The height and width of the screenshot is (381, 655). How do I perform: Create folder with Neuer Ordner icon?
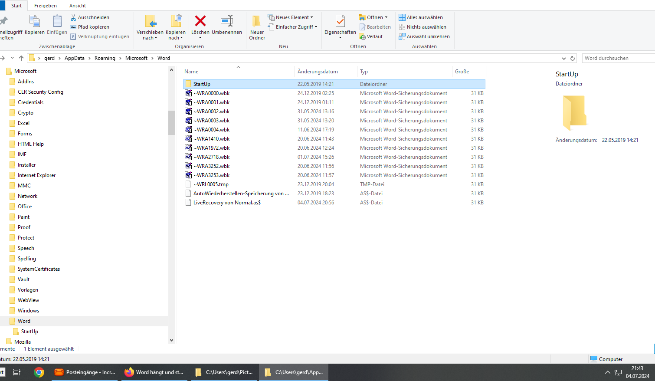[257, 21]
